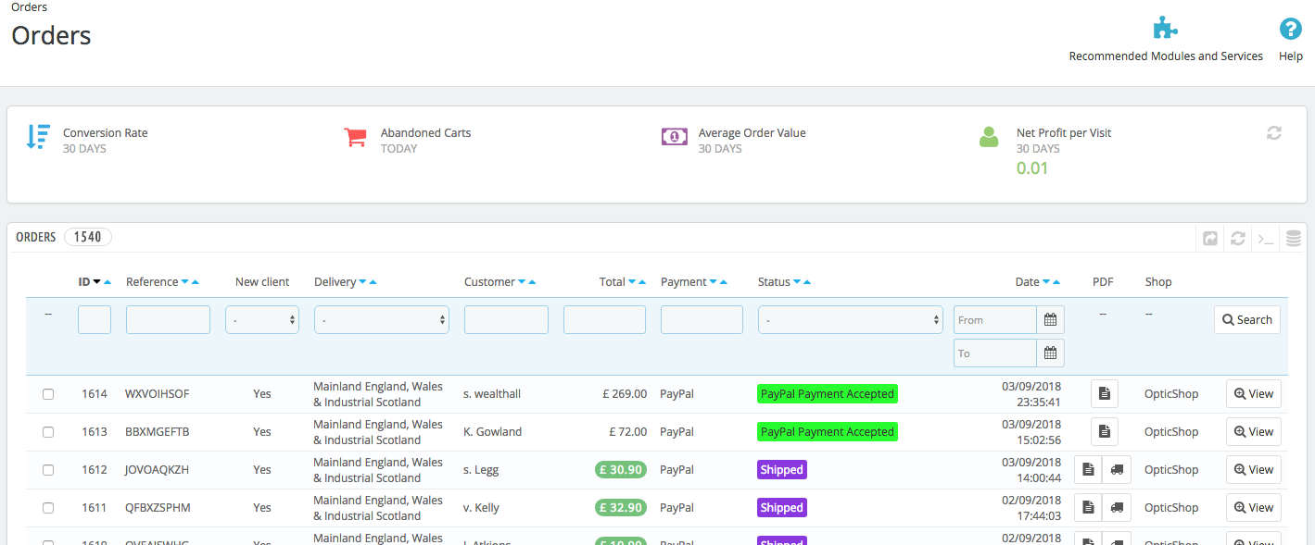This screenshot has height=545, width=1315.
Task: Click the ID filter input
Action: [x=95, y=320]
